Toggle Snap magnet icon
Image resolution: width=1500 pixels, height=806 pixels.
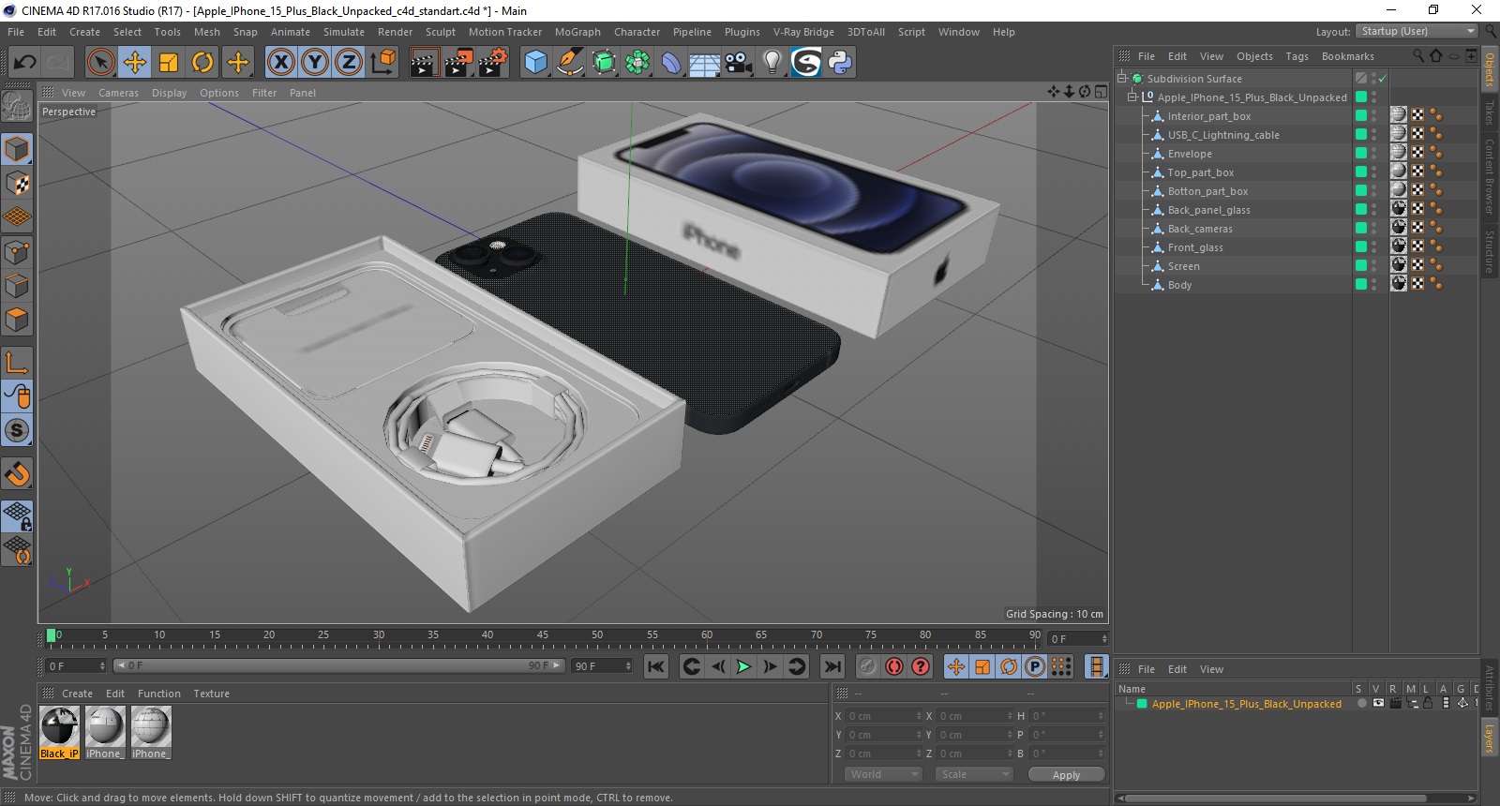(x=17, y=473)
